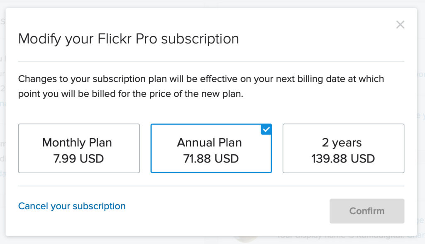Click the 71.88 USD price label
This screenshot has width=425, height=244.
click(x=211, y=158)
